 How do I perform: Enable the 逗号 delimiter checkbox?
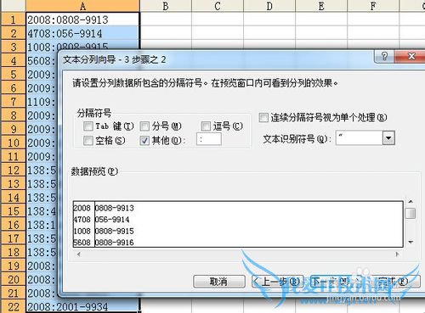tap(206, 126)
